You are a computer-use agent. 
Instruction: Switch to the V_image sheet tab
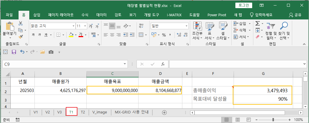coord(99,112)
